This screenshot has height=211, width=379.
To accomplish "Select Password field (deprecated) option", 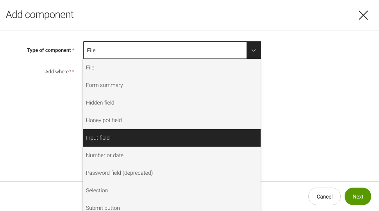I will point(172,173).
